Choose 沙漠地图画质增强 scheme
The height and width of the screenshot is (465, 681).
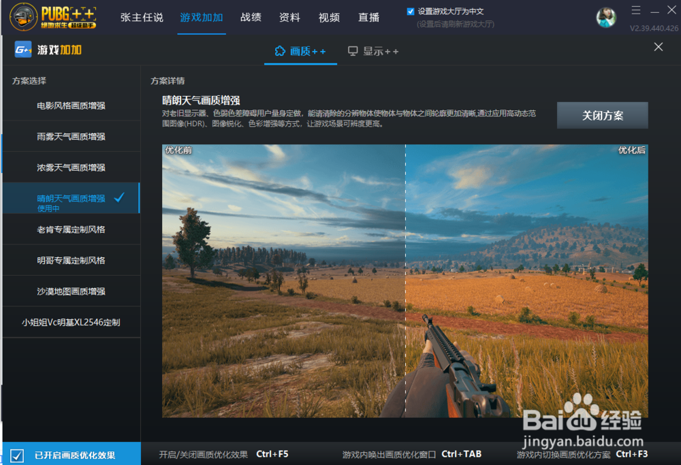tap(72, 291)
